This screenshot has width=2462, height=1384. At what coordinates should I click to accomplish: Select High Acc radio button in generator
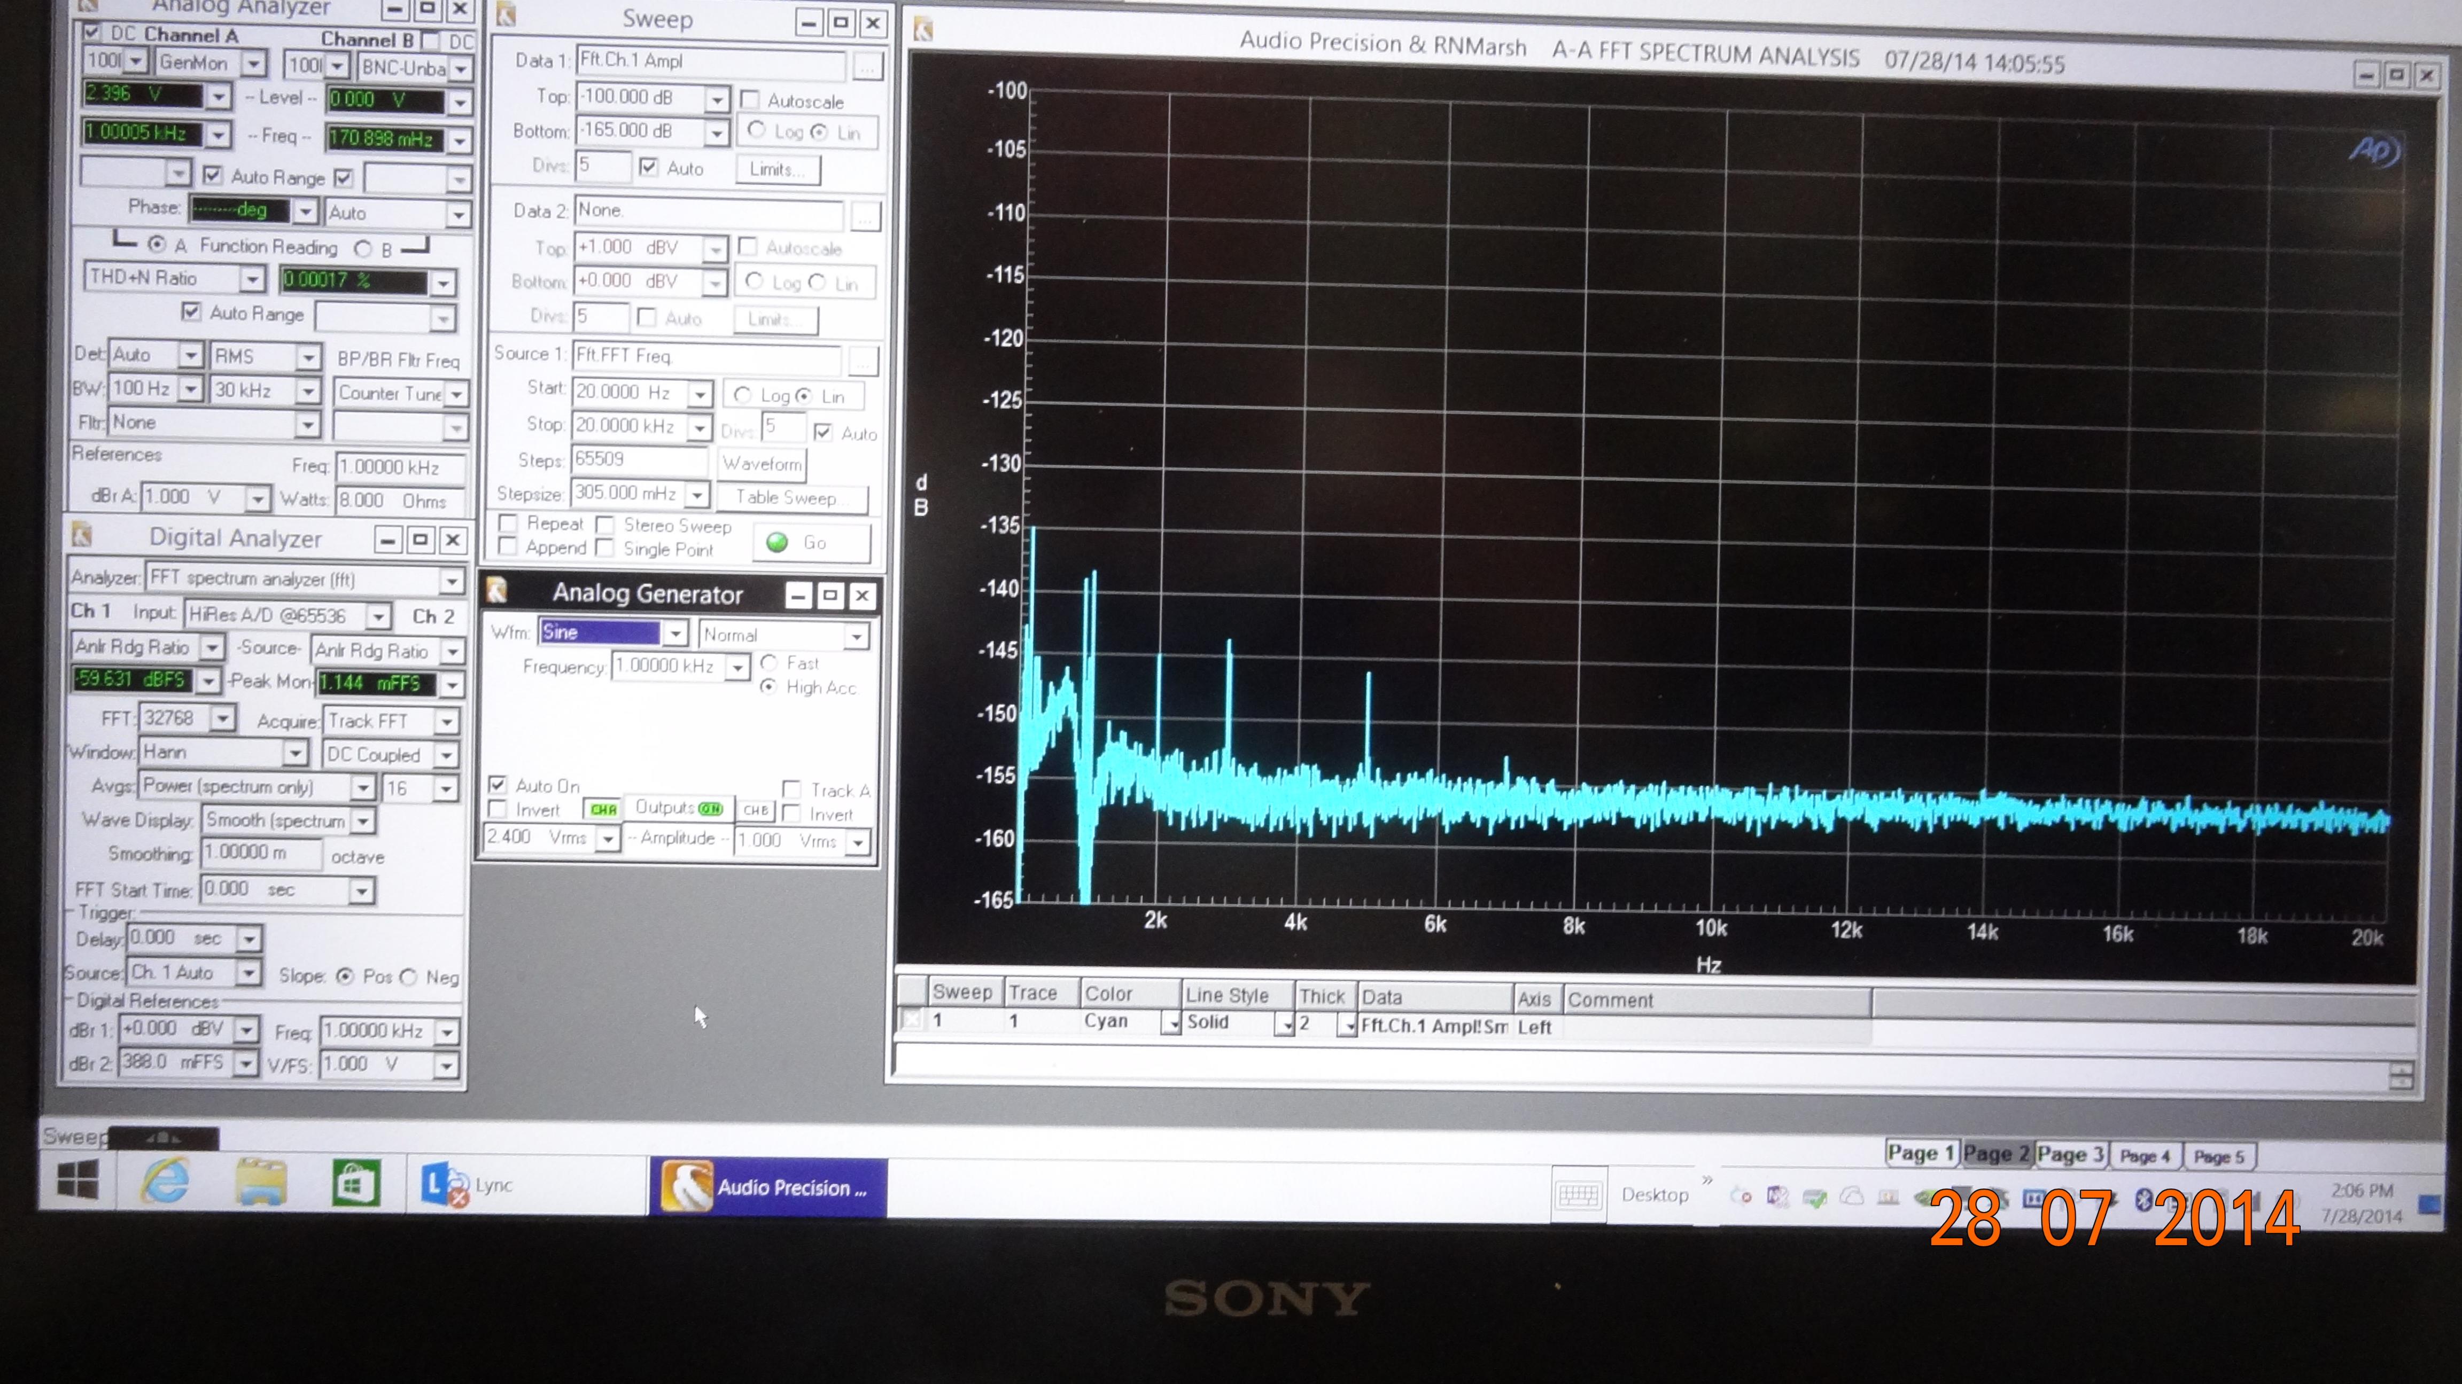point(767,686)
